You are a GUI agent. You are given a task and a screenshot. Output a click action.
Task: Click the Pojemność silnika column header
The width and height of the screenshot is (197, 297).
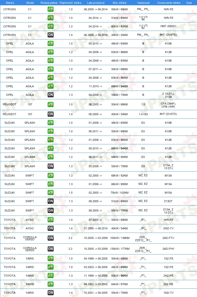(71, 3)
